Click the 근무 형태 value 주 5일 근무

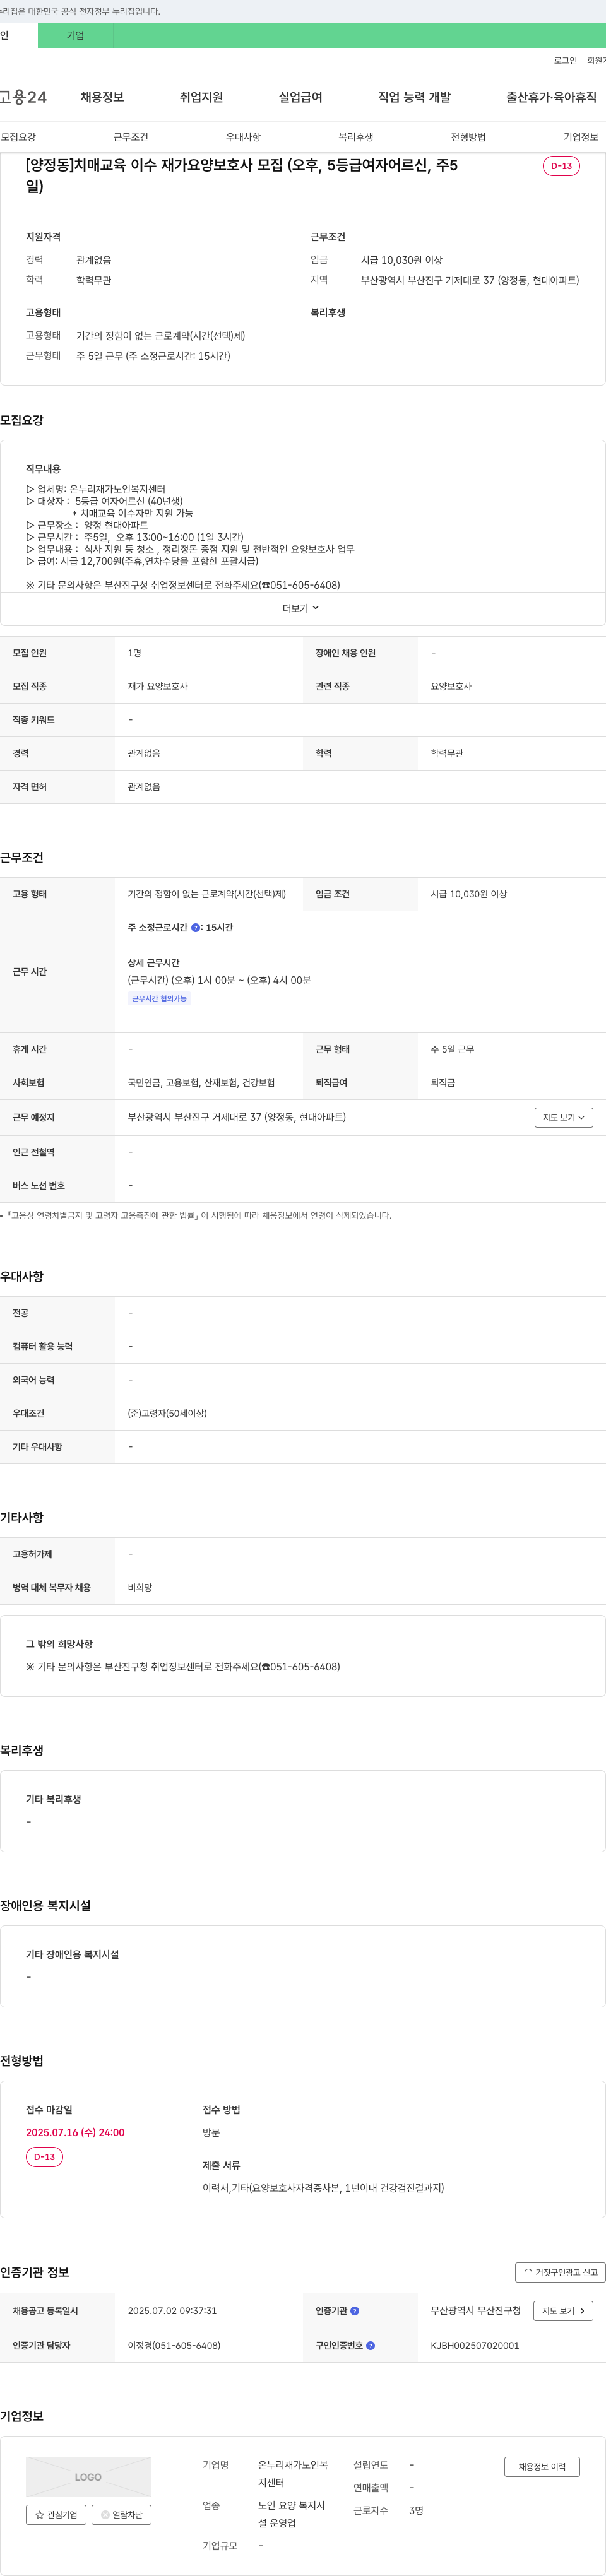[x=452, y=1049]
